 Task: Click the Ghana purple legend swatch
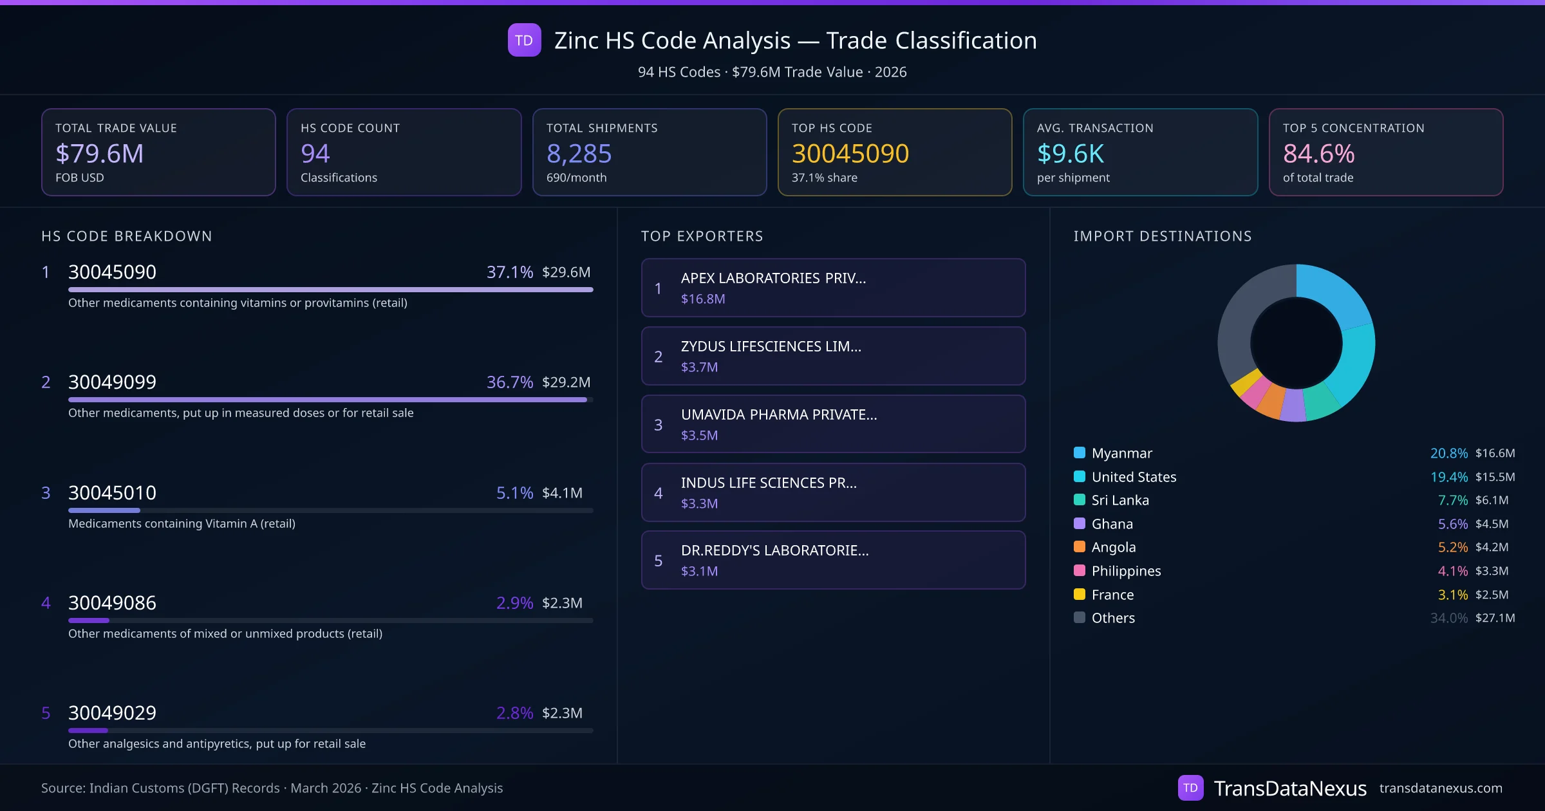(1080, 523)
